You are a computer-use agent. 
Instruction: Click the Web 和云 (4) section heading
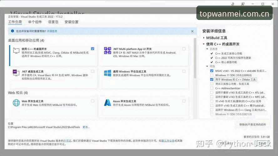(x=18, y=93)
